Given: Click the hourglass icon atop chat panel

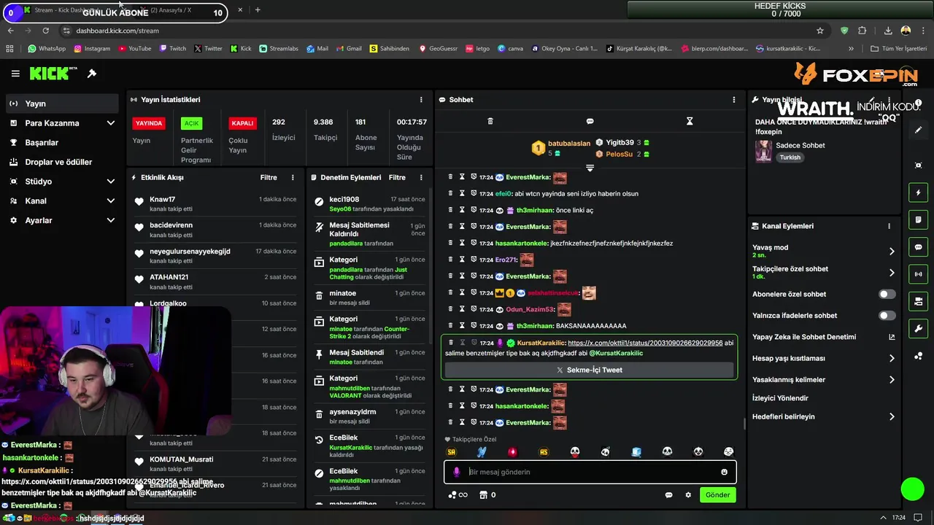Looking at the screenshot, I should pos(690,121).
